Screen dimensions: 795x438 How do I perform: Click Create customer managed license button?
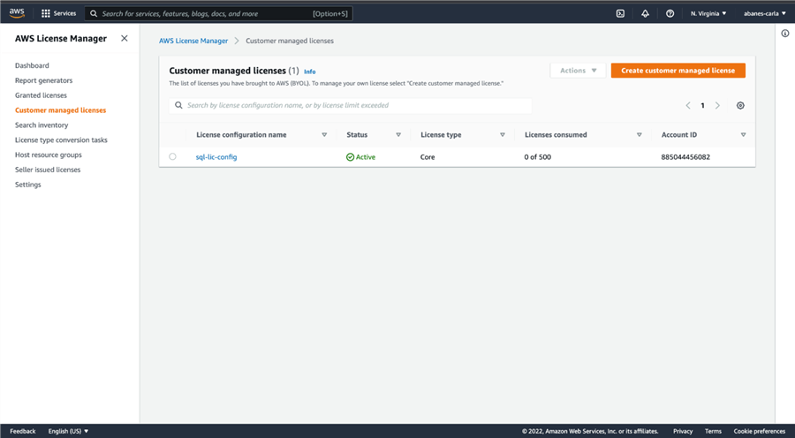point(678,71)
